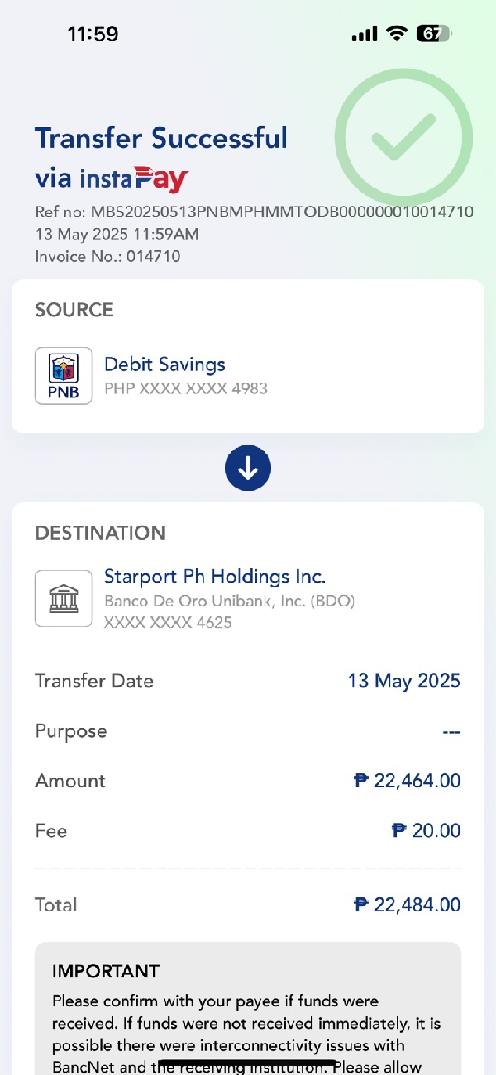
Task: Tap the Amount value ₱ 22,464.00
Action: tap(407, 781)
